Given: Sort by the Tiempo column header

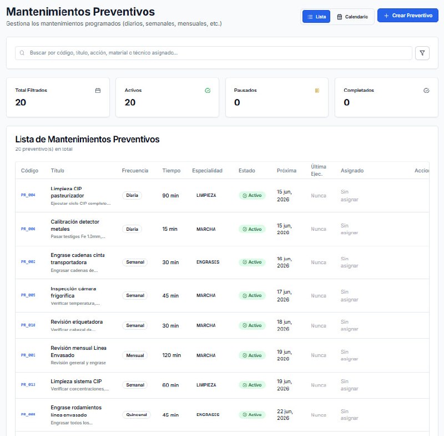Looking at the screenshot, I should 171,171.
